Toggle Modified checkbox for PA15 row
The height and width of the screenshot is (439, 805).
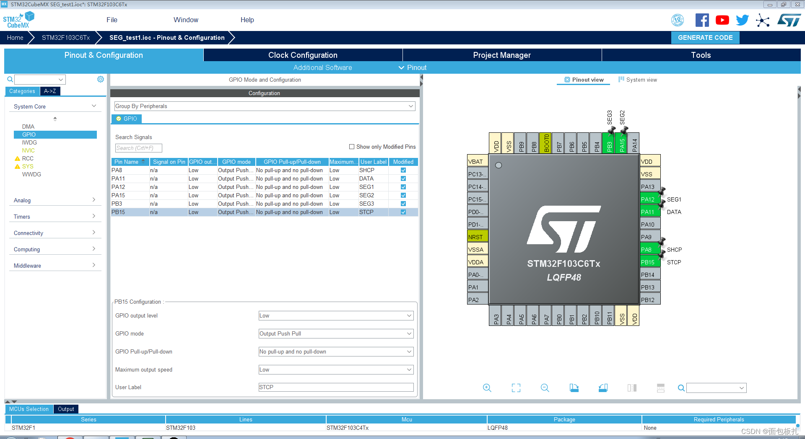click(x=403, y=195)
